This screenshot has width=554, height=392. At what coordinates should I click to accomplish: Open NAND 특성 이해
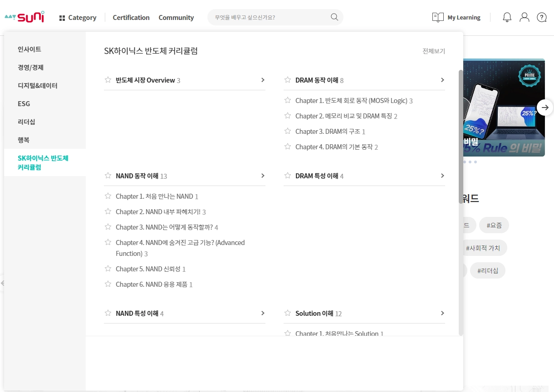(137, 314)
